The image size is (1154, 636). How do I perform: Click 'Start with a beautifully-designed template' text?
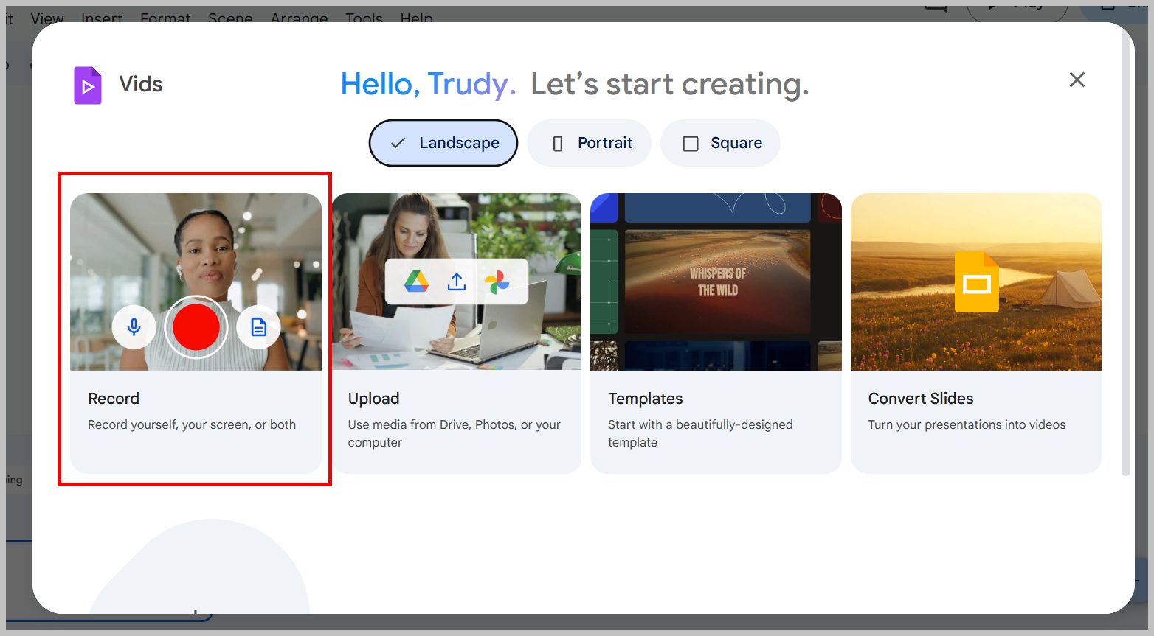coord(700,433)
